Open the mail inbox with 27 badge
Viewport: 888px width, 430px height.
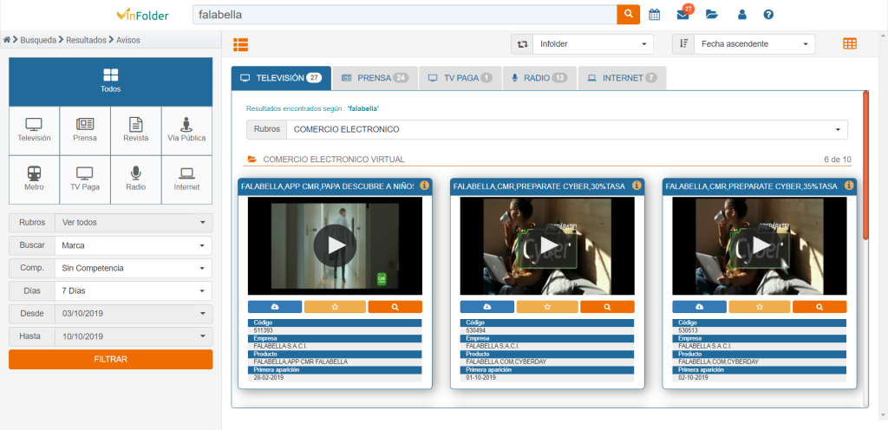[683, 15]
